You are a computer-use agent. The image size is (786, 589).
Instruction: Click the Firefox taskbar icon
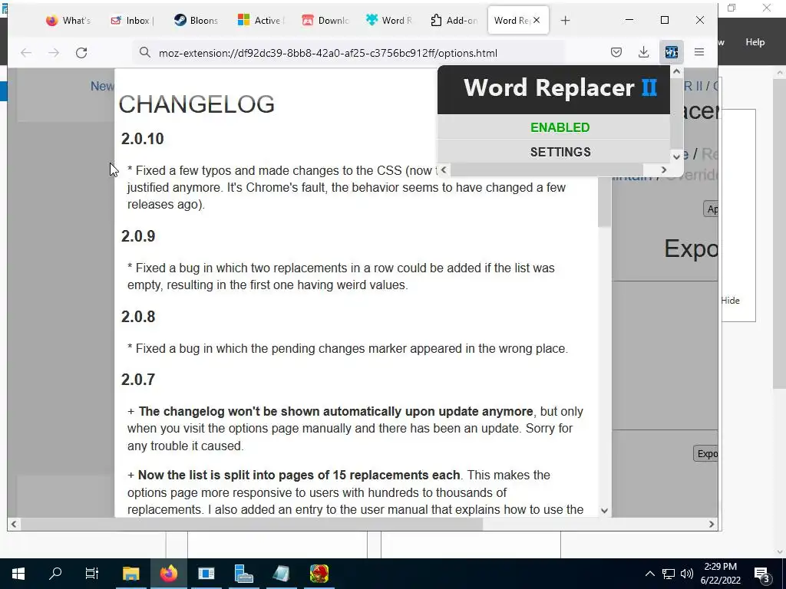(168, 574)
